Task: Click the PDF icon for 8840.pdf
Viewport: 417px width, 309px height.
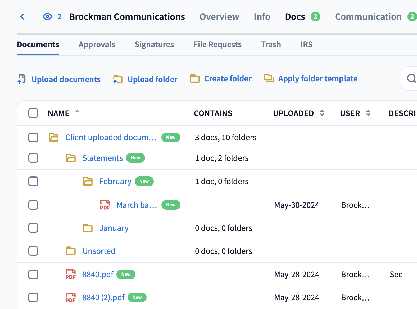Action: click(x=71, y=274)
